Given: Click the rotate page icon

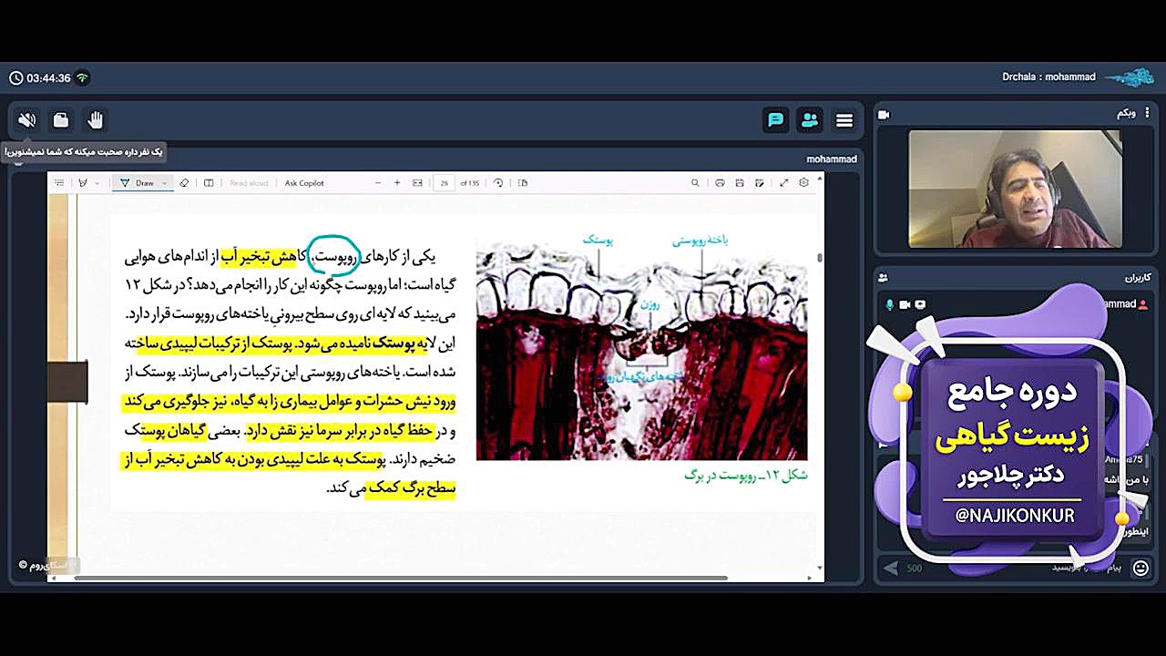Looking at the screenshot, I should [x=498, y=183].
